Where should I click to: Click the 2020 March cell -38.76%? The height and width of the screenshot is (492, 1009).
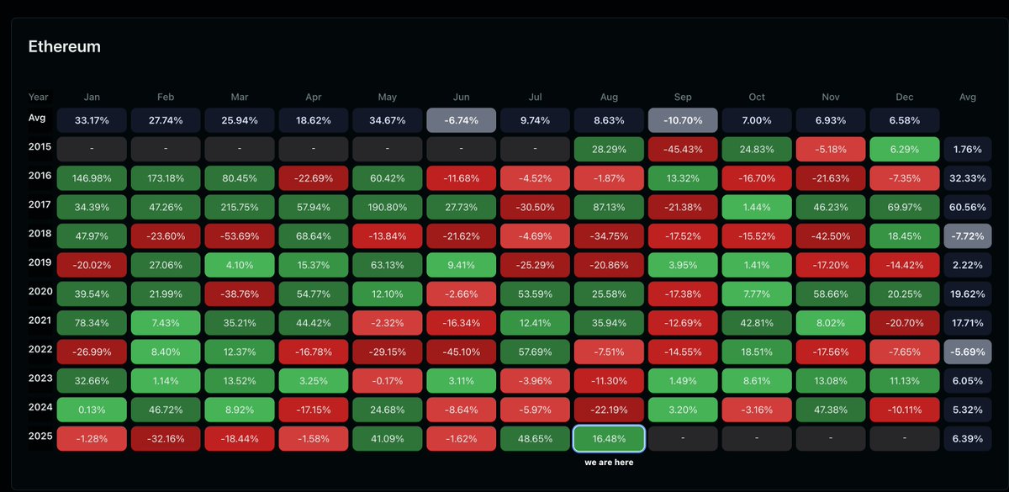click(x=240, y=295)
